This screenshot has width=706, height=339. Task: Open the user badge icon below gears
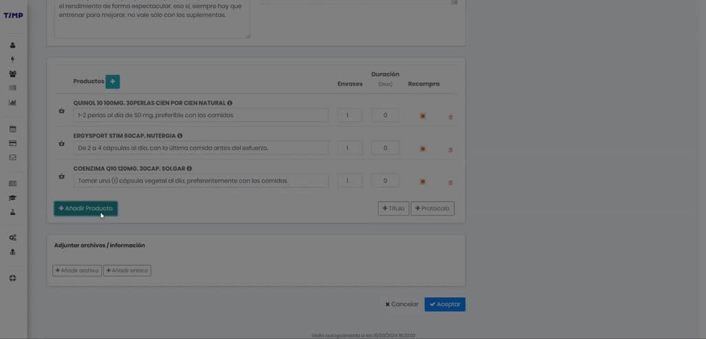[x=12, y=252]
